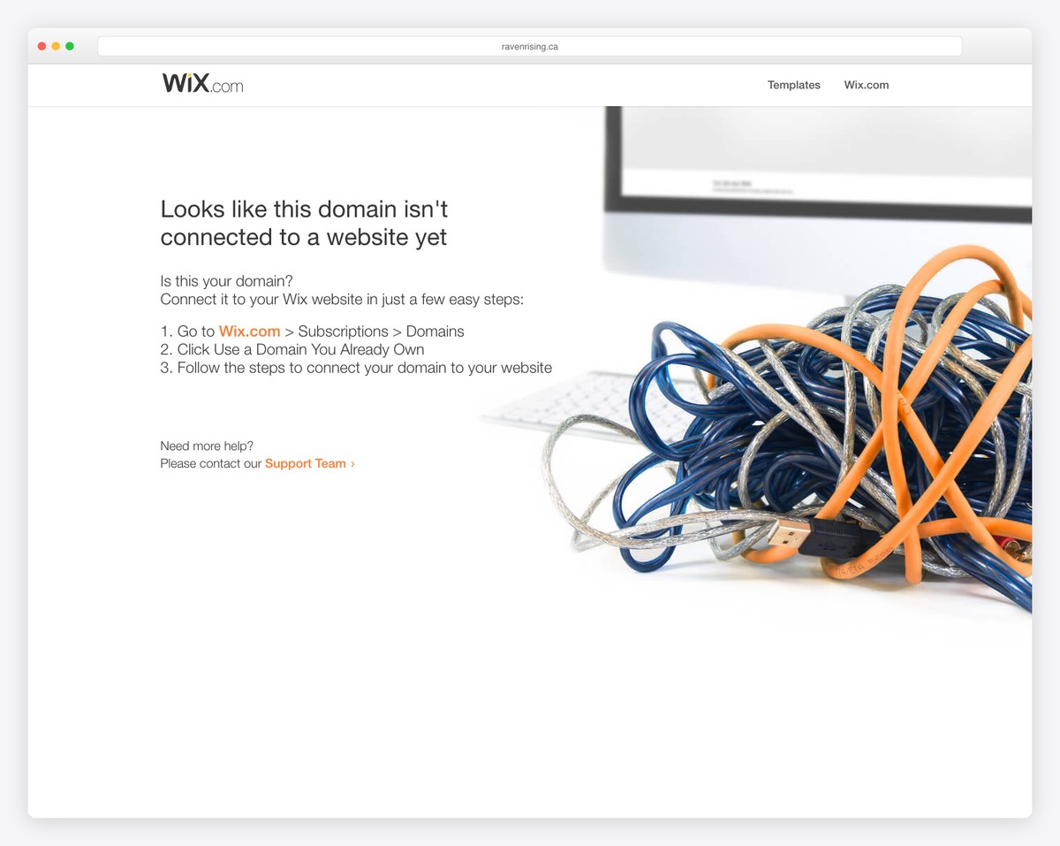Image resolution: width=1060 pixels, height=846 pixels.
Task: Open the Templates navigation item
Action: pos(793,85)
